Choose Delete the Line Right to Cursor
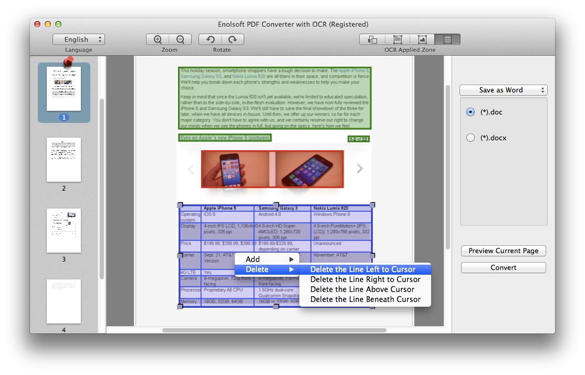This screenshot has height=375, width=585. click(365, 279)
